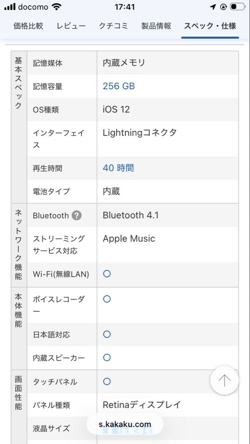Follow the 40 時間 playback time link

point(118,168)
